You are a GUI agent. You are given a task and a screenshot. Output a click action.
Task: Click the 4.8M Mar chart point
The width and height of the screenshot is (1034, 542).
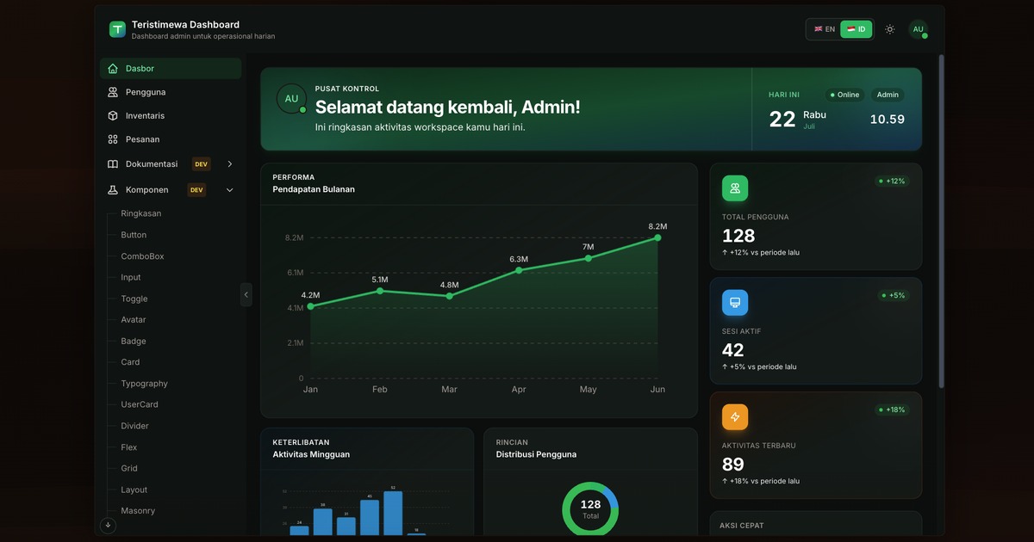pos(450,296)
